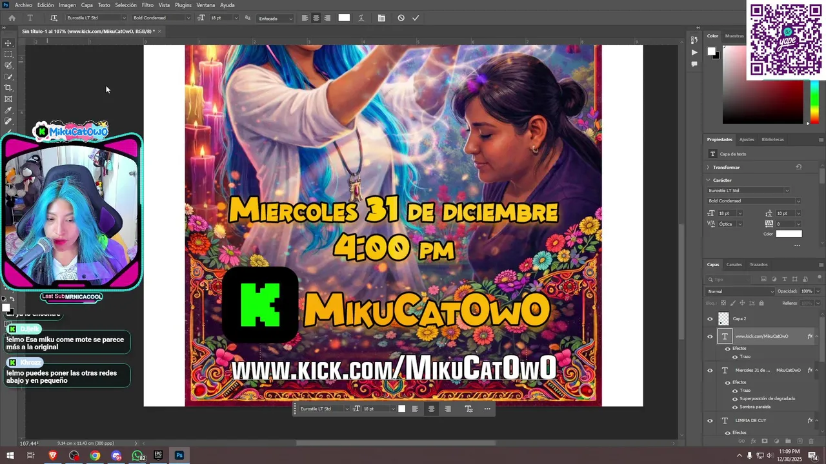Link layers icon in Layers footer
The height and width of the screenshot is (464, 826).
[741, 441]
